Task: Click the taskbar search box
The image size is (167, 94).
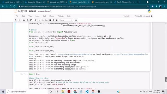Action: [27, 92]
